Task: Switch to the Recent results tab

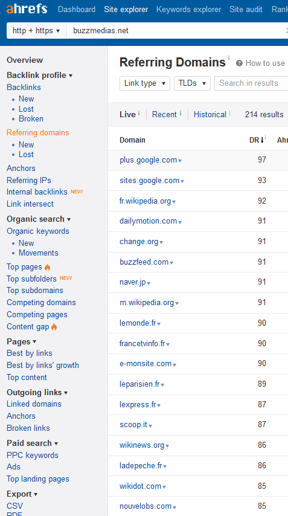Action: pos(164,115)
